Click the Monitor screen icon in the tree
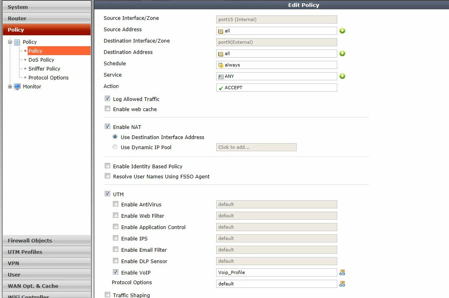 [x=17, y=87]
